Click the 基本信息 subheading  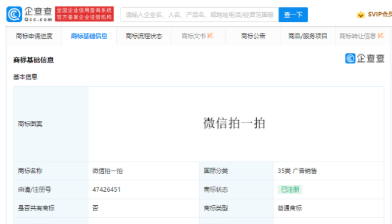(x=25, y=77)
